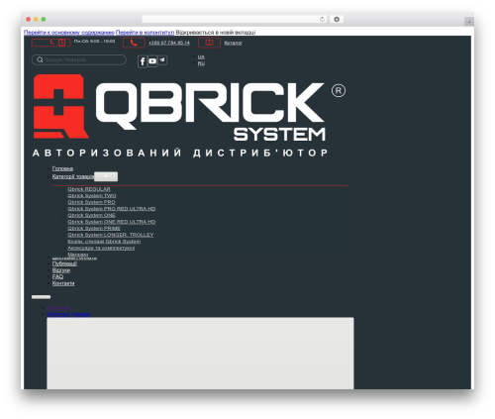Expand the Категорії товарів dropdown toggle button
Image resolution: width=495 pixels, height=419 pixels.
(106, 176)
